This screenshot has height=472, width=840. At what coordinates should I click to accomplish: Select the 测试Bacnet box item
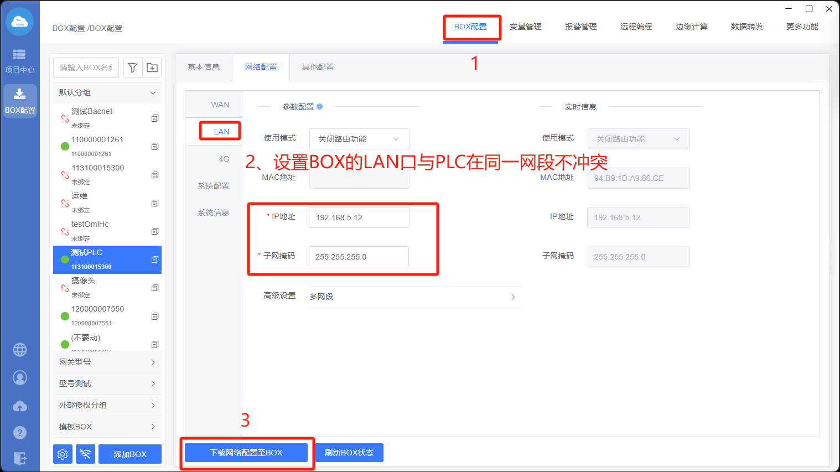pyautogui.click(x=107, y=118)
